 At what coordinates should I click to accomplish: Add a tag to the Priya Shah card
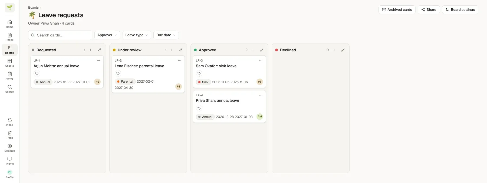199,108
